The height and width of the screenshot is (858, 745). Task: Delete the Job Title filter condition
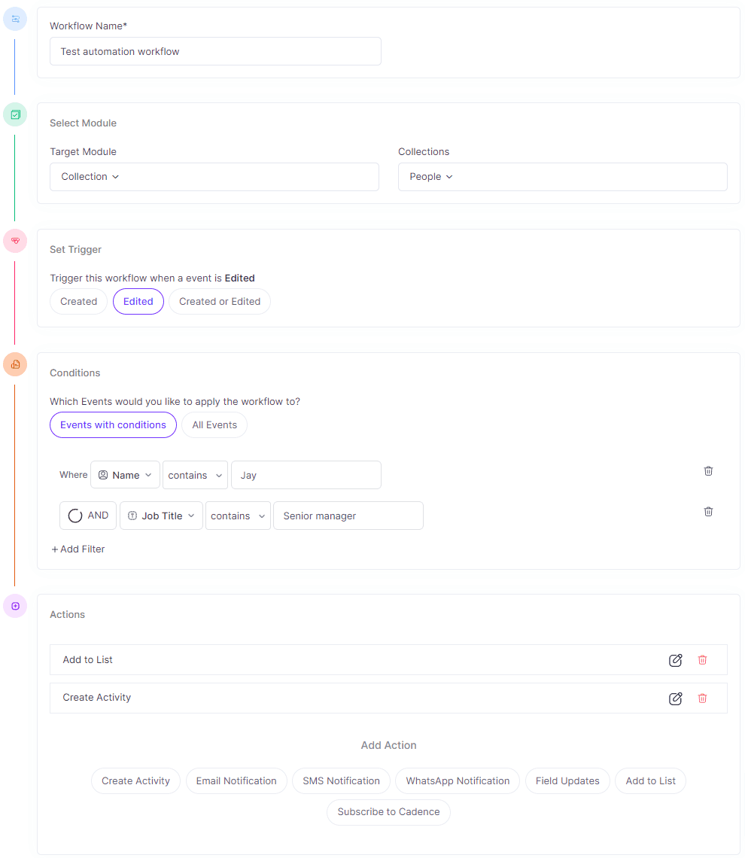click(708, 511)
